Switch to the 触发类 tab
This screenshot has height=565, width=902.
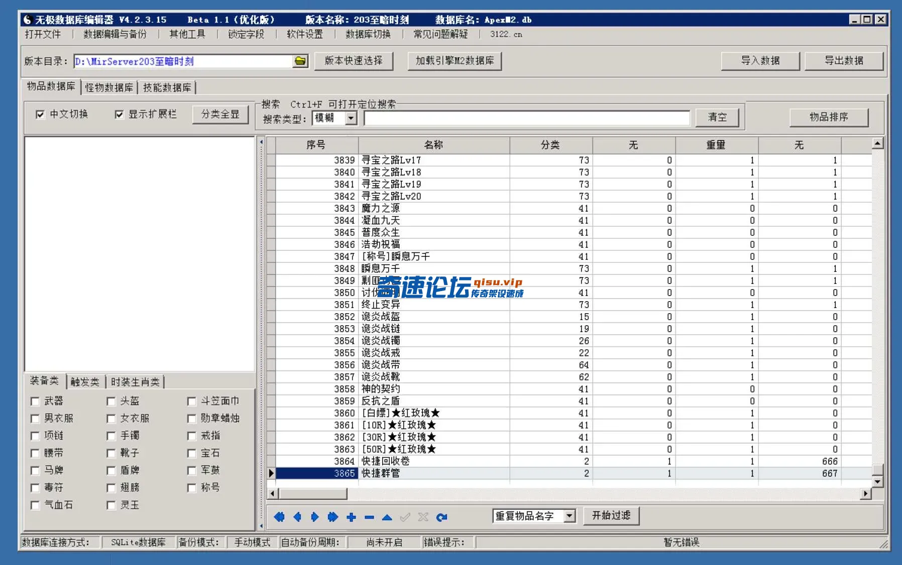pyautogui.click(x=85, y=382)
